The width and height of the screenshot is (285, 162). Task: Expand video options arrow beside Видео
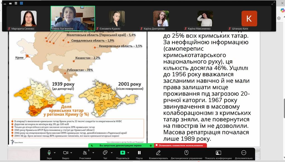click(x=71, y=153)
